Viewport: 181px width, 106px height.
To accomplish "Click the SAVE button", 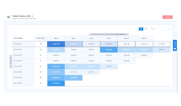I will (167, 17).
